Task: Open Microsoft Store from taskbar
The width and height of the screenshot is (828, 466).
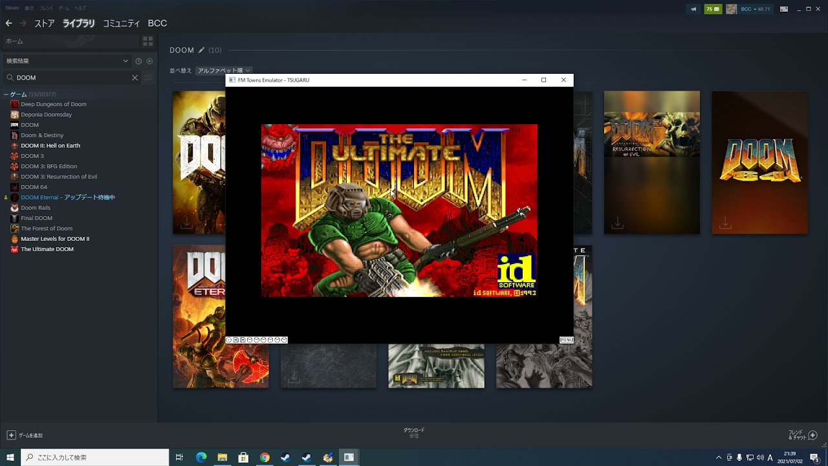Action: click(243, 458)
